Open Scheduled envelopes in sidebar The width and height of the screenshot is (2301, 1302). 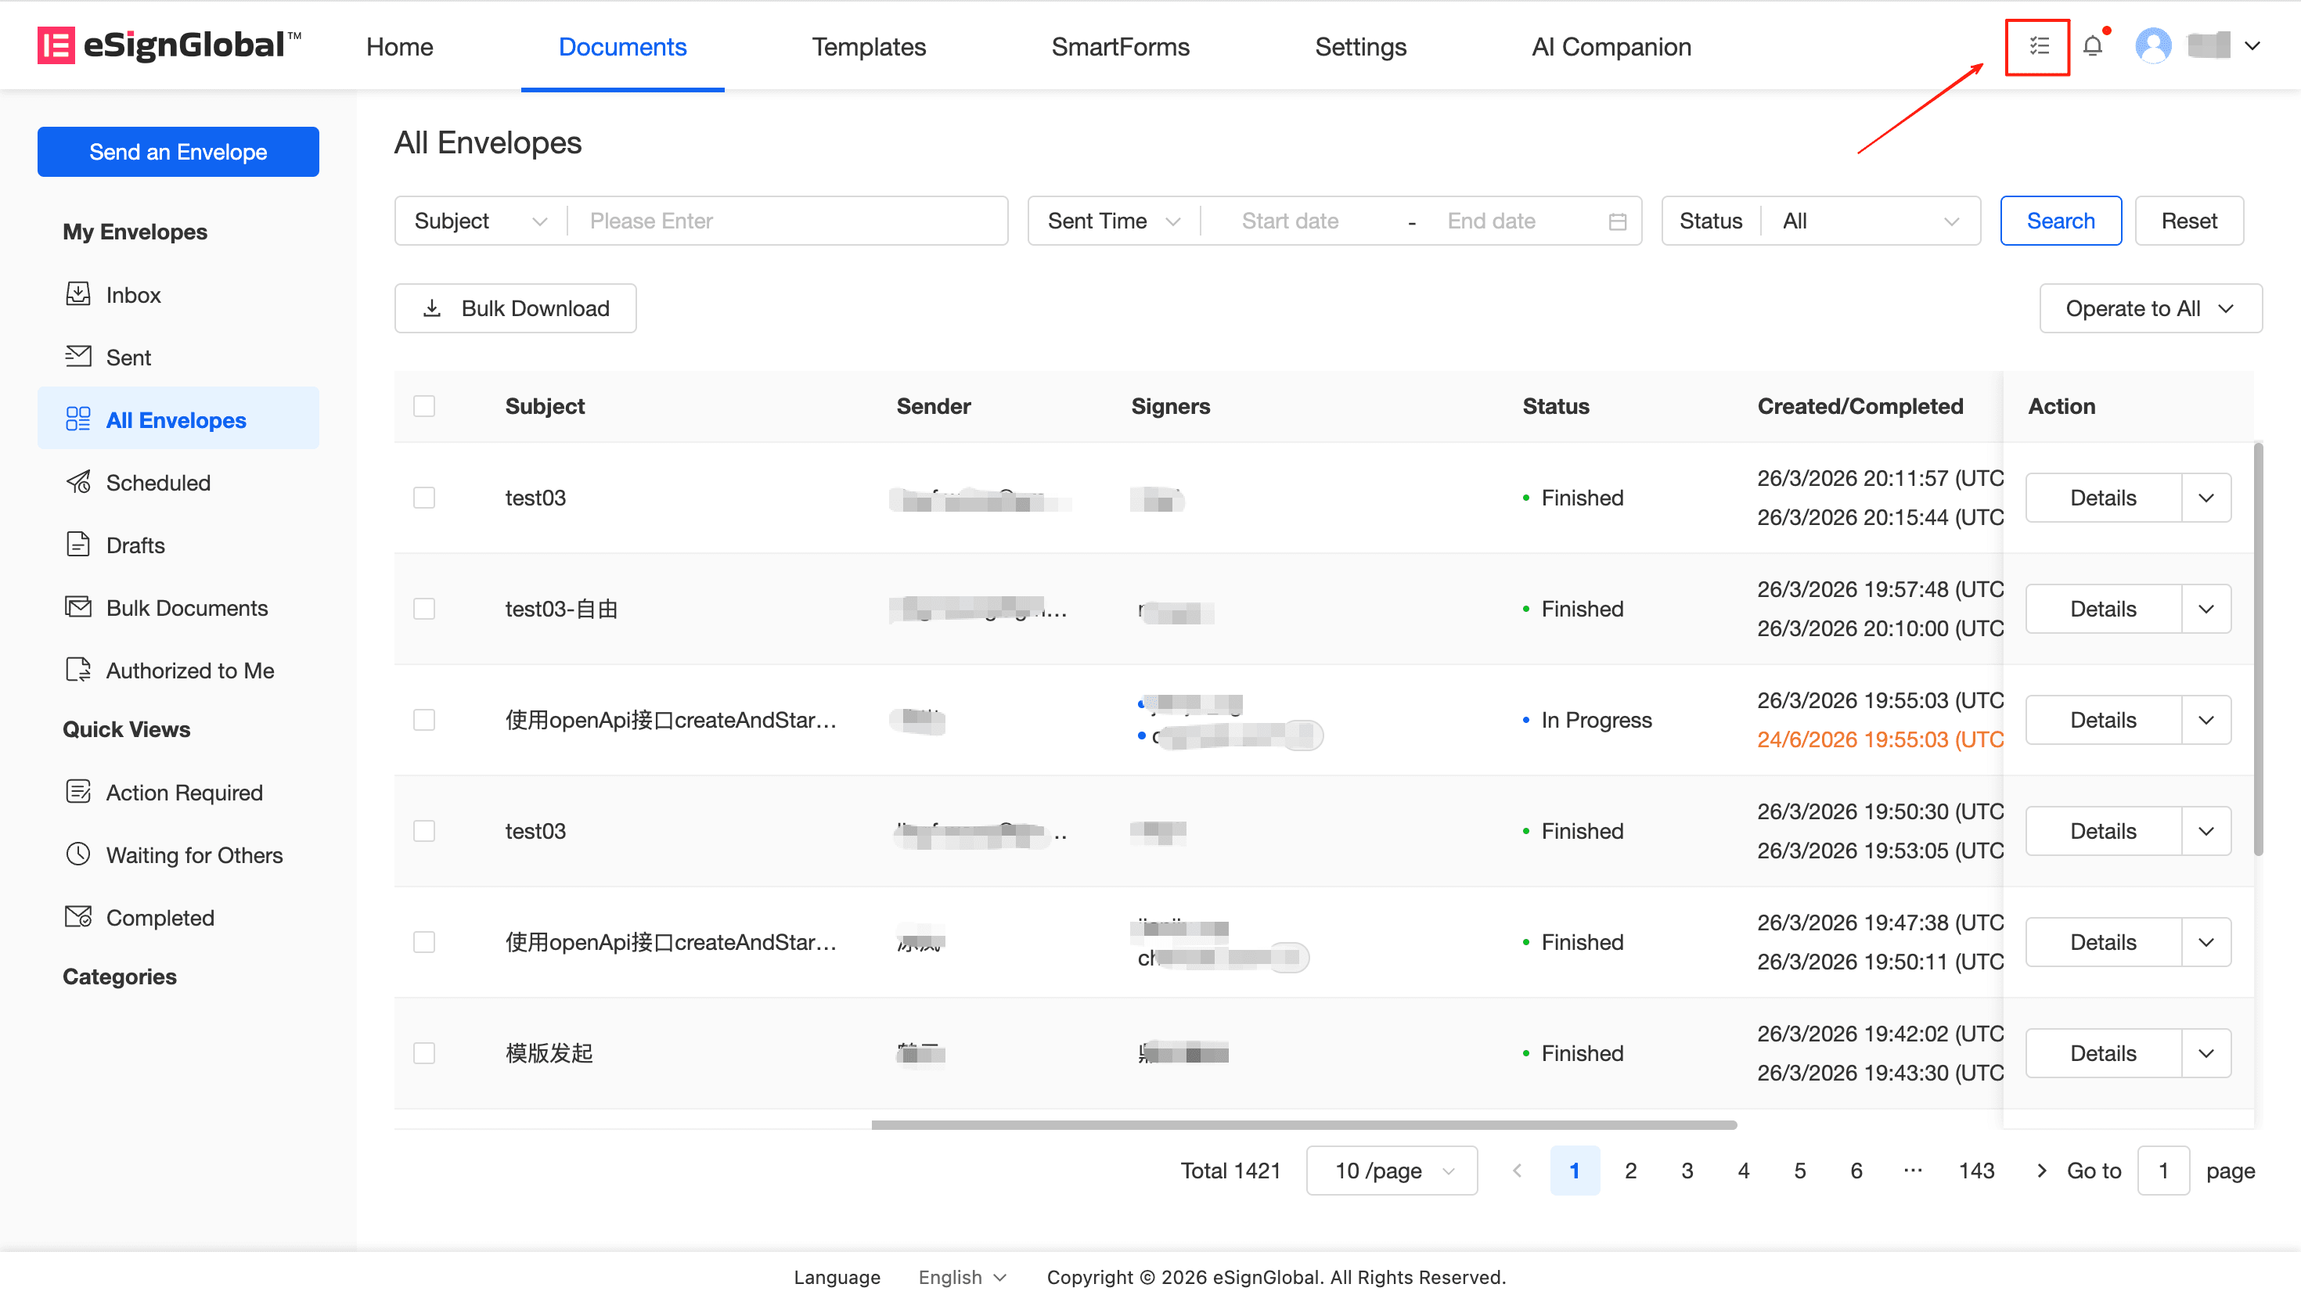[157, 483]
